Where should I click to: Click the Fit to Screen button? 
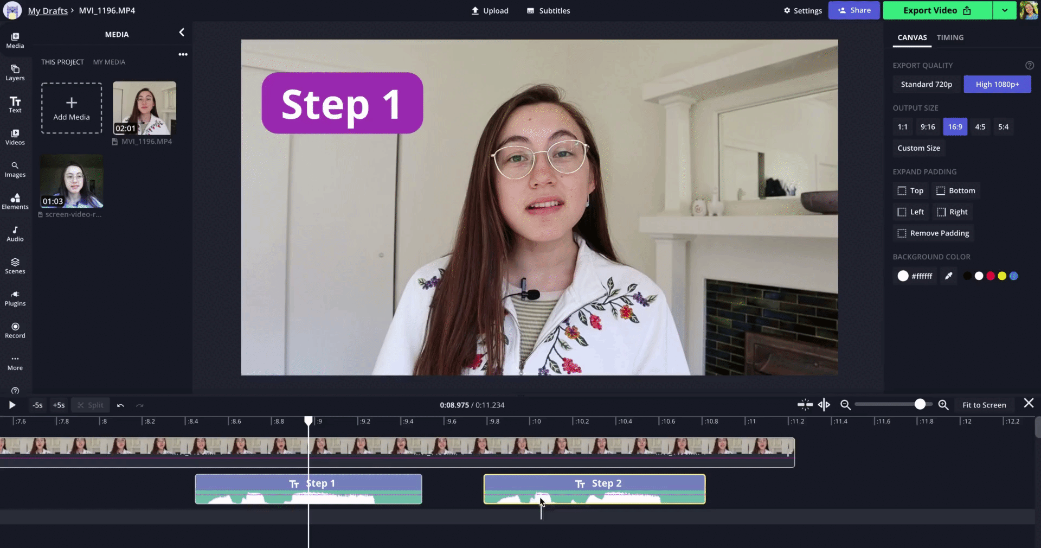pyautogui.click(x=984, y=405)
